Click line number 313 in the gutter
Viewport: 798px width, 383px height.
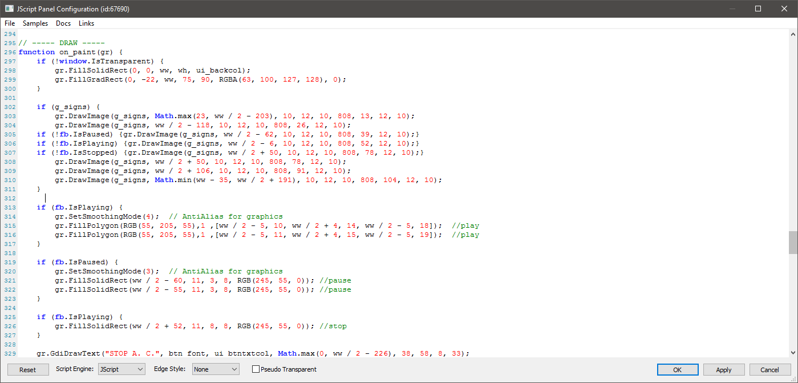(x=9, y=207)
